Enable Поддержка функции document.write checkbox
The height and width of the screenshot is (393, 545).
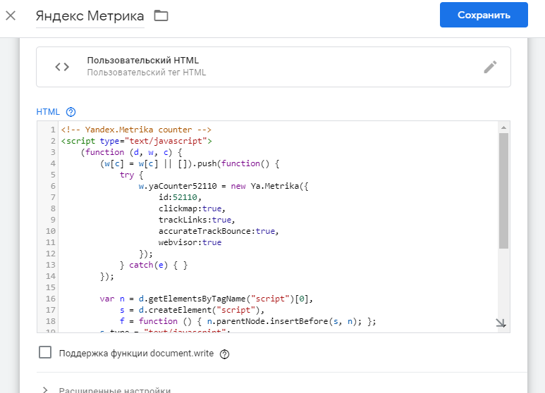[x=45, y=352]
